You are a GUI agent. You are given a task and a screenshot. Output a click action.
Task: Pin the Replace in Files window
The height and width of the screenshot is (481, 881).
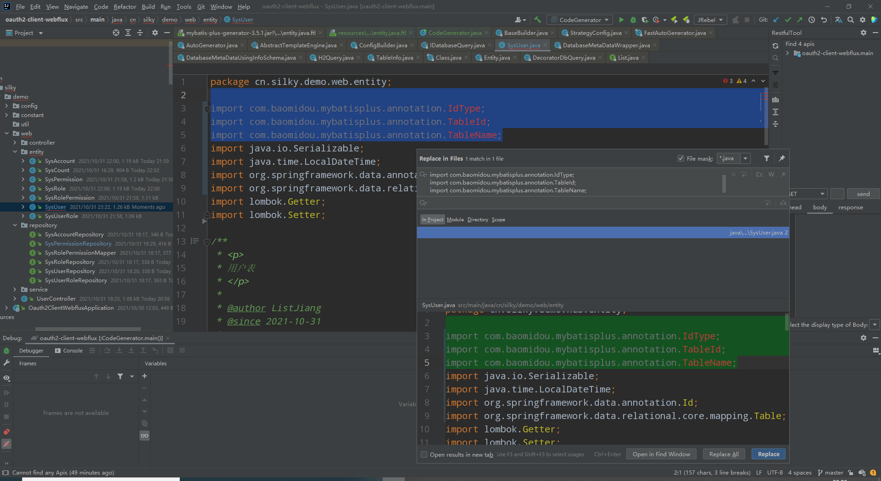[x=782, y=158]
